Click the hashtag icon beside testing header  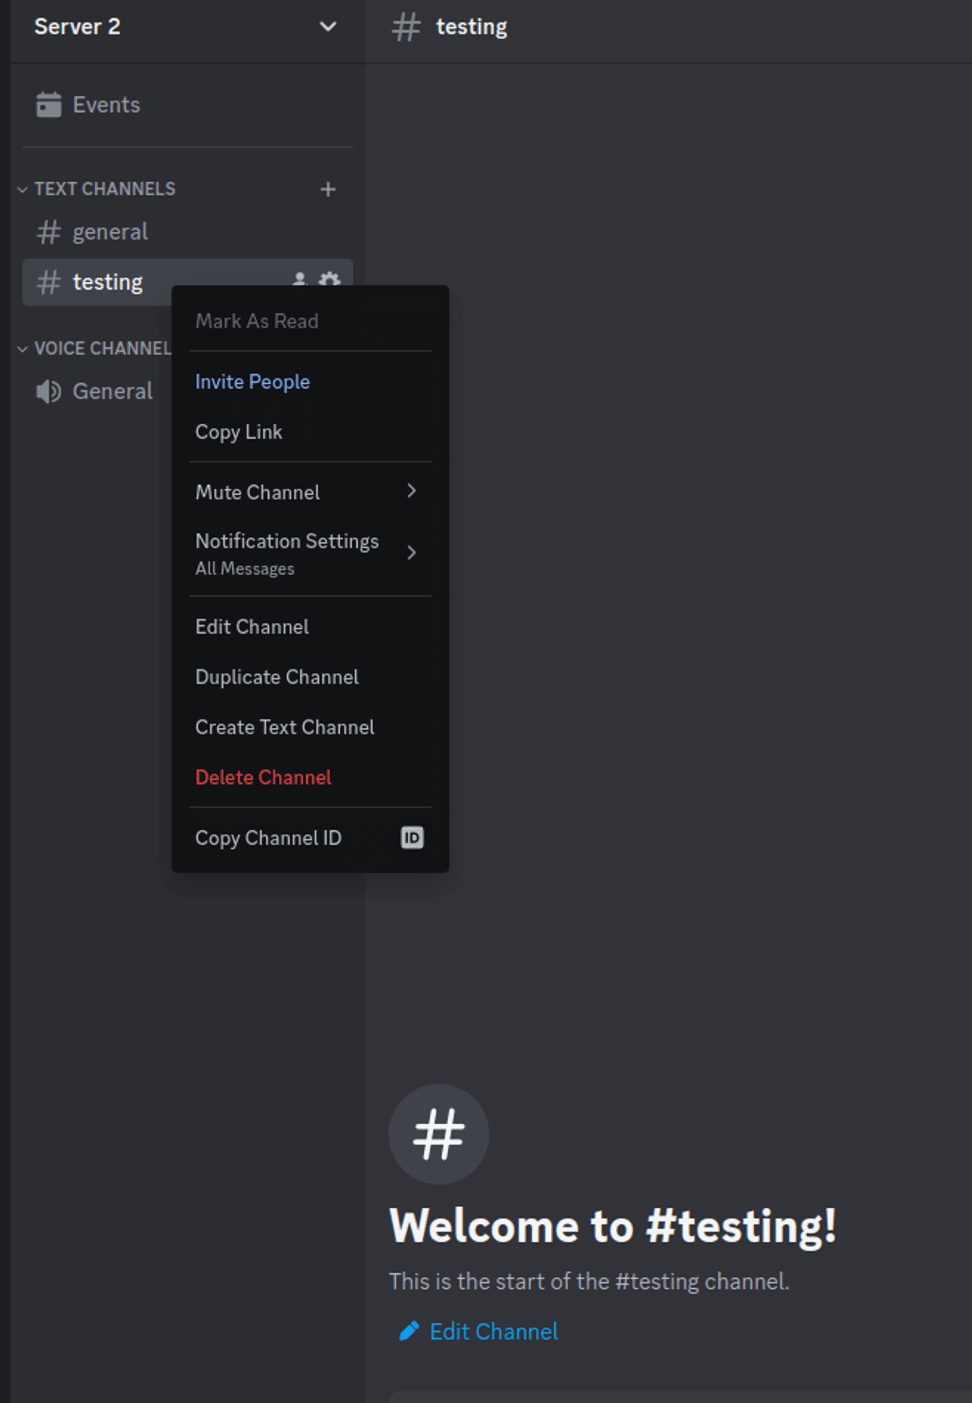(406, 26)
